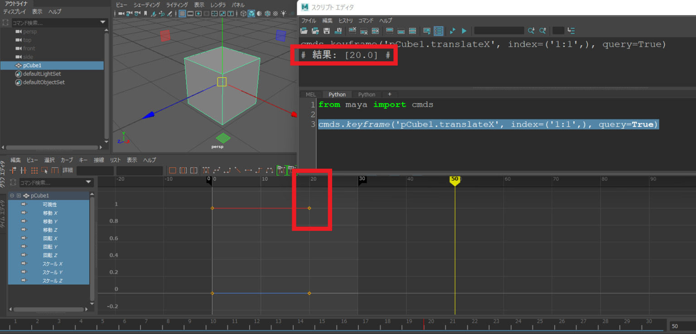
Task: Open the Outliner command search dropdown
Action: coord(103,22)
